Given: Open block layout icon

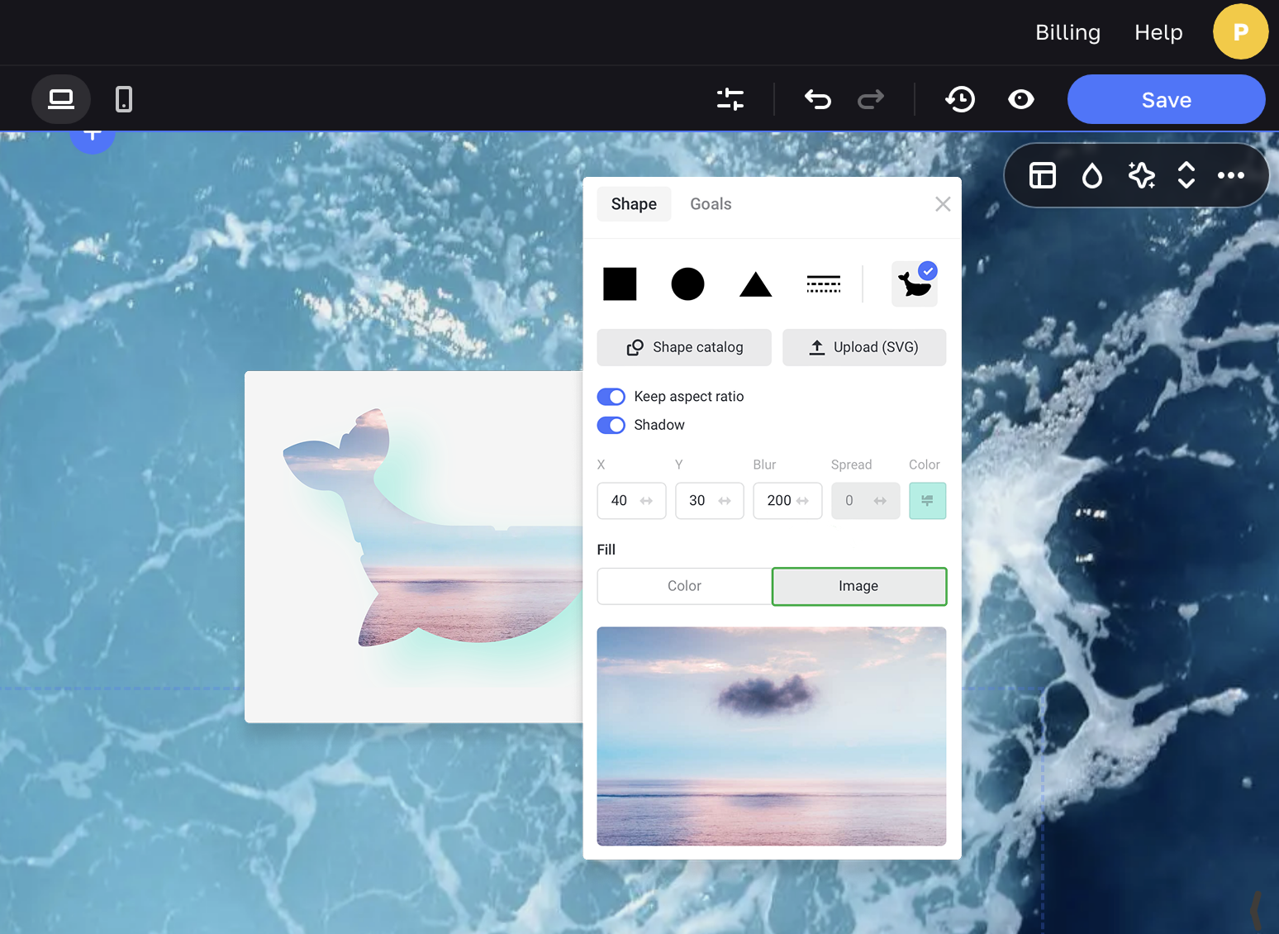Looking at the screenshot, I should click(x=1042, y=175).
